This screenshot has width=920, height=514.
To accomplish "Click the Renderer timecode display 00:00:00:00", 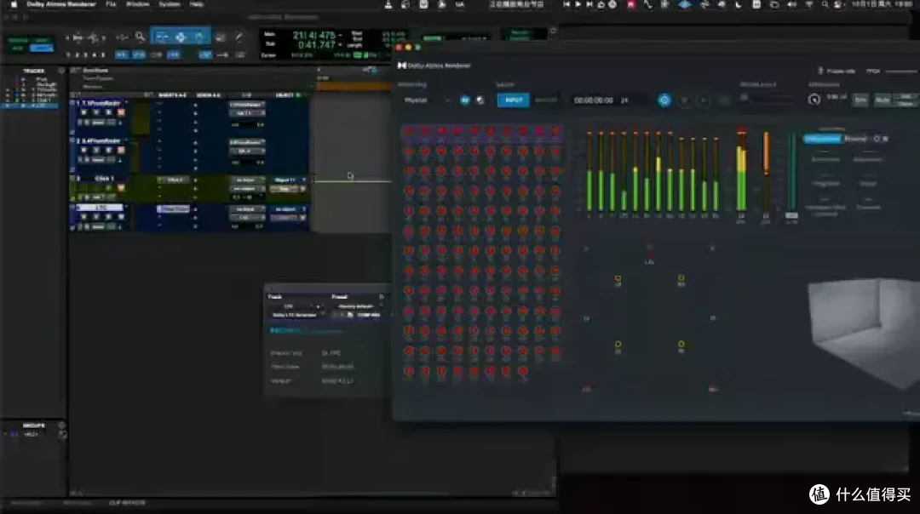I will pyautogui.click(x=593, y=100).
